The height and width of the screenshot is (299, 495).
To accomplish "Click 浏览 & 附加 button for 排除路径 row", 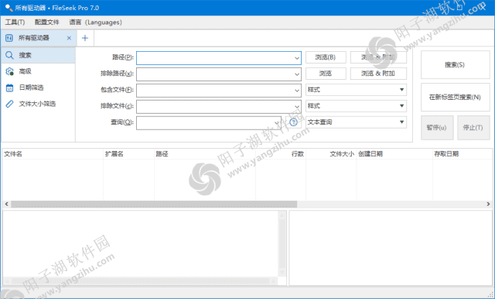I will coord(378,74).
